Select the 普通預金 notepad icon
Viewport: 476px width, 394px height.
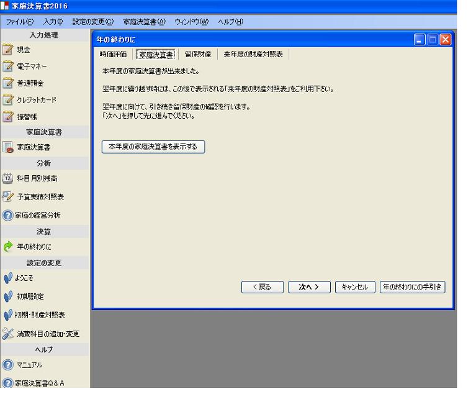click(8, 83)
